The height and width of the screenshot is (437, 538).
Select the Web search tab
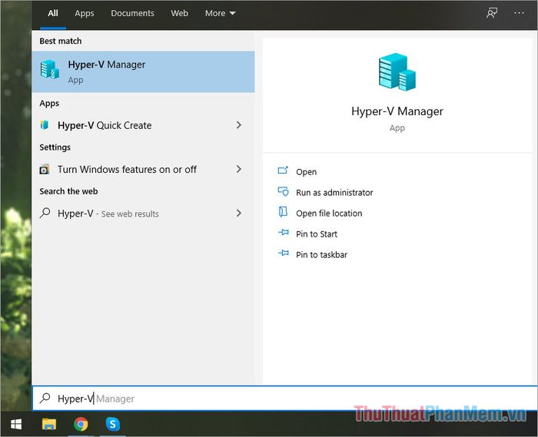pyautogui.click(x=179, y=13)
